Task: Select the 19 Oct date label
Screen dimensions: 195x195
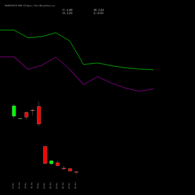Action: pyautogui.click(x=38, y=186)
